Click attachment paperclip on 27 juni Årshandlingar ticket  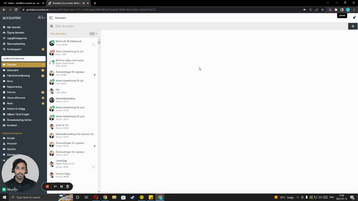coord(95,146)
